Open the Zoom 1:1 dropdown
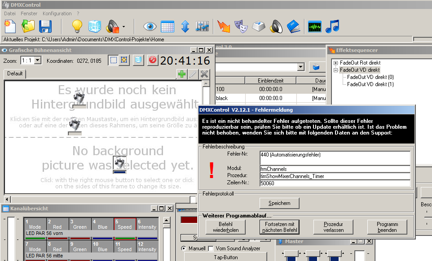This screenshot has height=261, width=432. [37, 60]
